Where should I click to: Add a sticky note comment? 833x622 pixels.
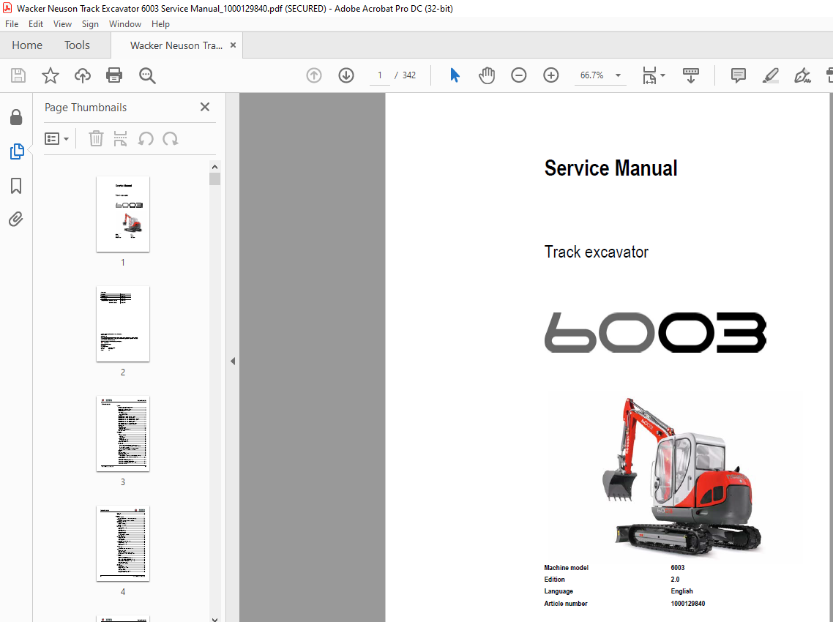pyautogui.click(x=739, y=75)
